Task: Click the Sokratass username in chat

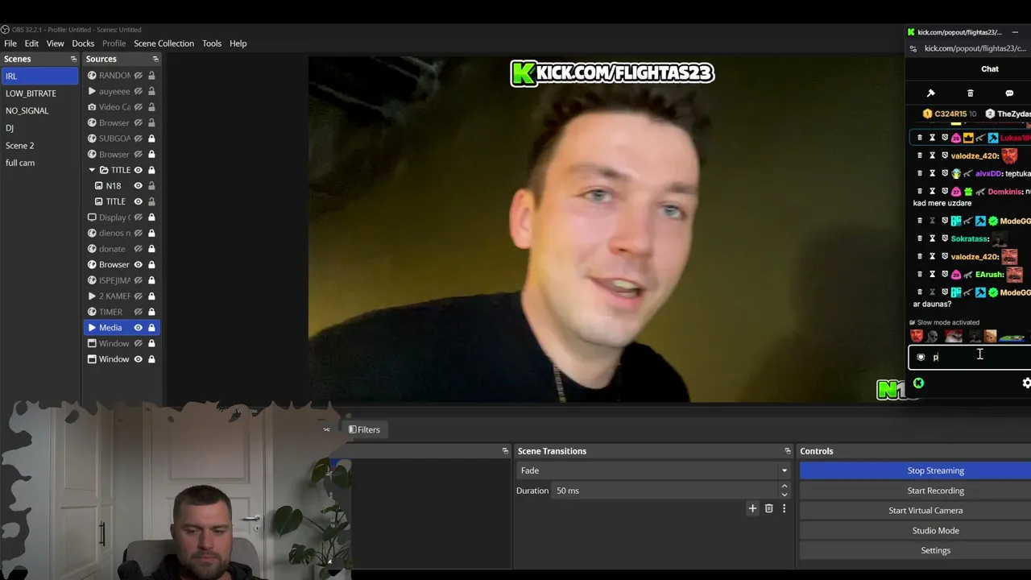Action: point(970,238)
